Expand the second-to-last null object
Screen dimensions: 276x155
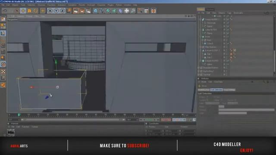click(198, 71)
